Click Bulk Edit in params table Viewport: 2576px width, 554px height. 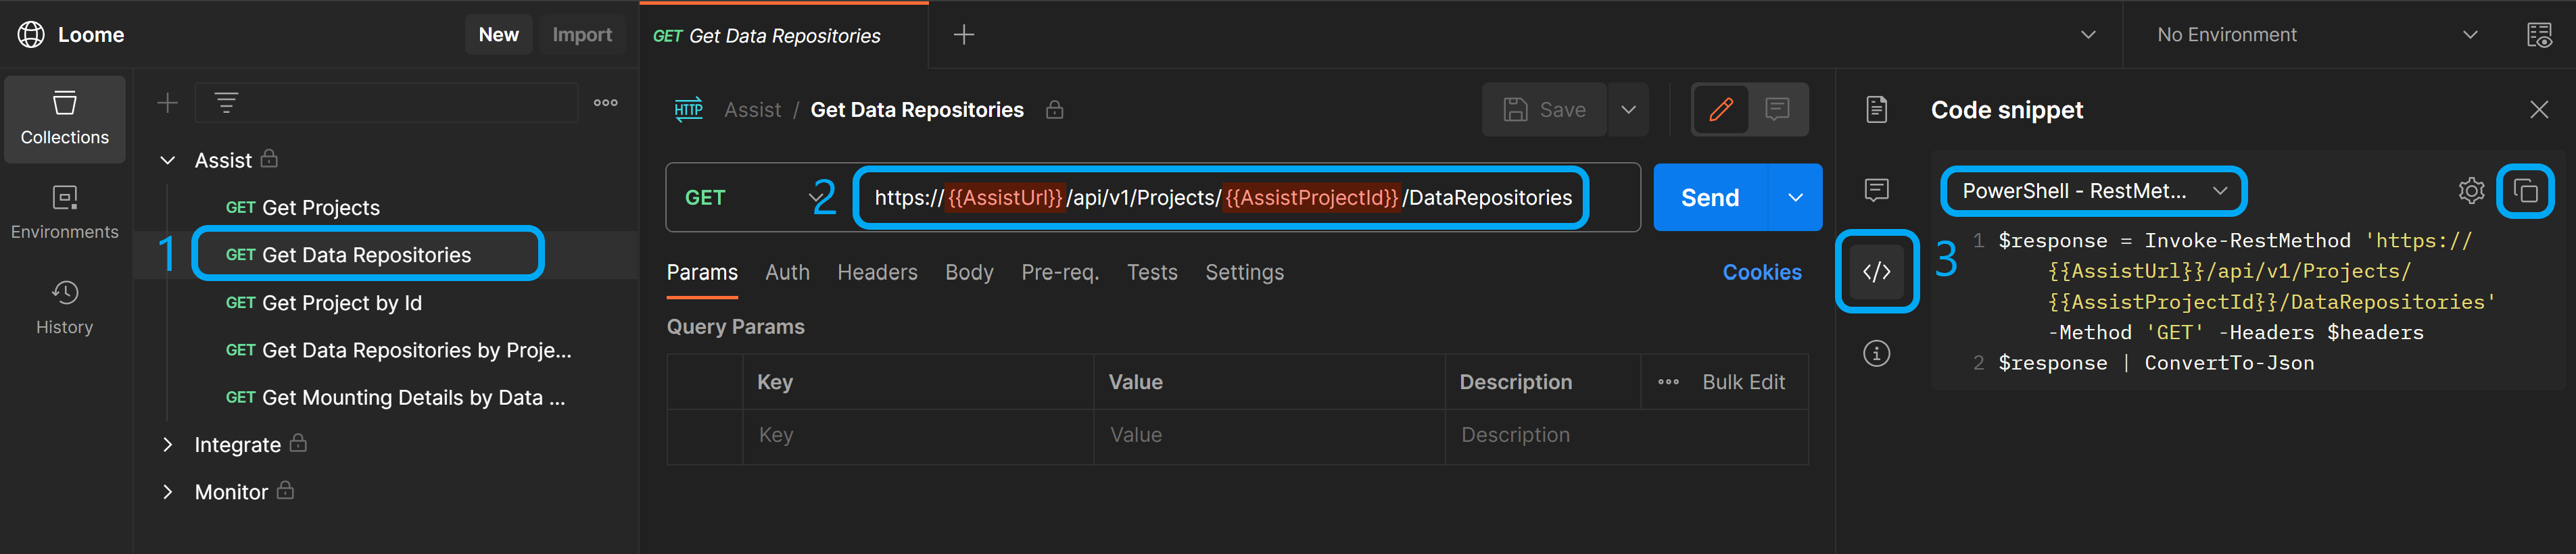1743,382
